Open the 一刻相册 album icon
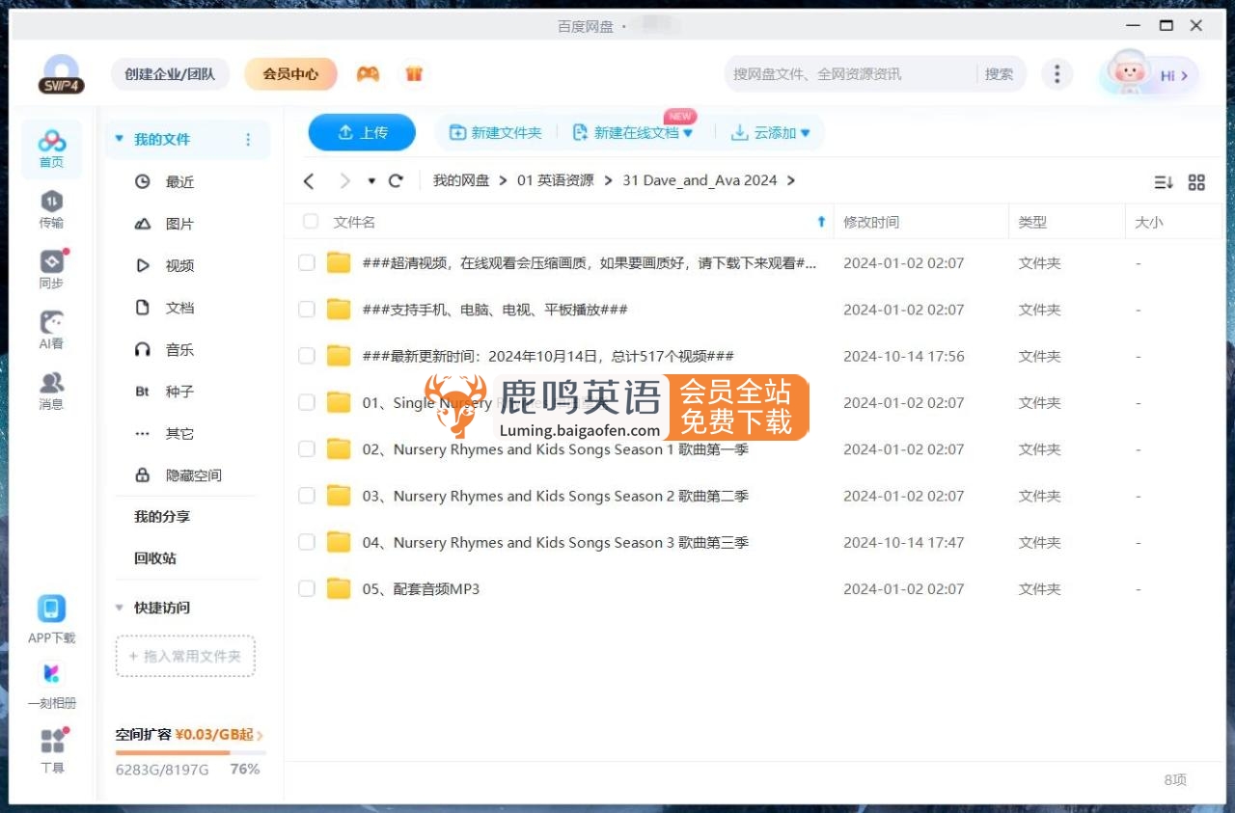 (x=52, y=685)
